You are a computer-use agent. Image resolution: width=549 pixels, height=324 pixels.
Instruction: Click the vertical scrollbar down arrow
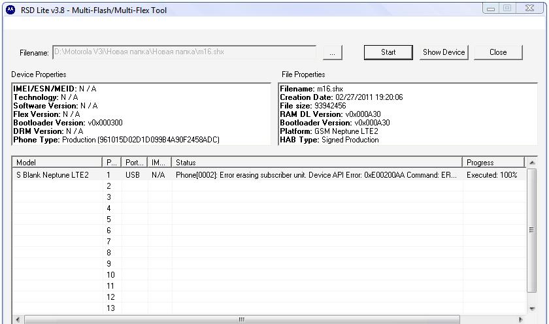pos(532,308)
